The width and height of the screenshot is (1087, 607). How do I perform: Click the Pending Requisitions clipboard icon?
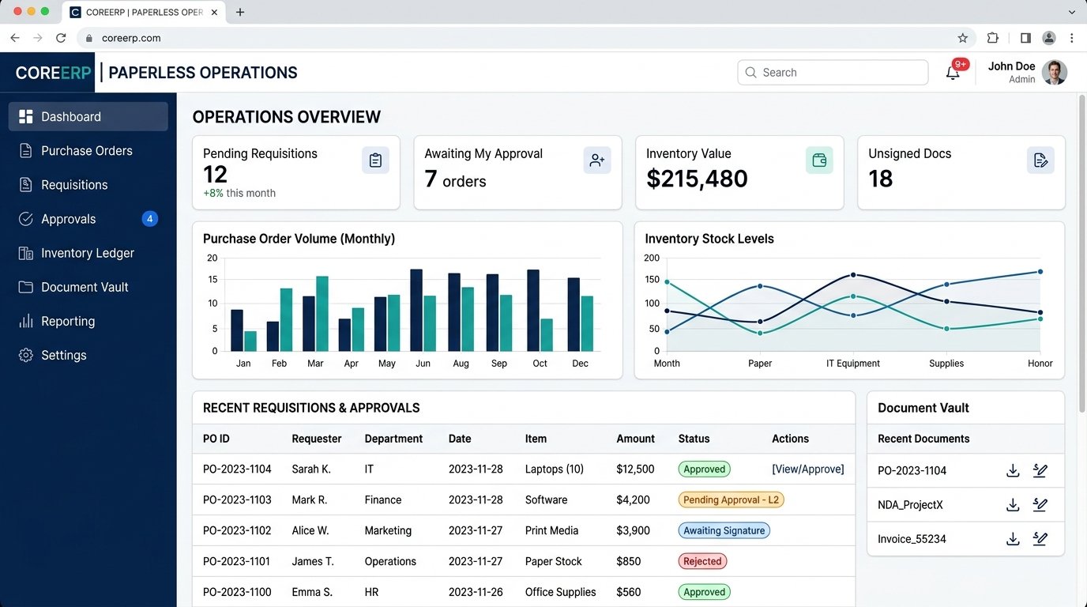[375, 160]
